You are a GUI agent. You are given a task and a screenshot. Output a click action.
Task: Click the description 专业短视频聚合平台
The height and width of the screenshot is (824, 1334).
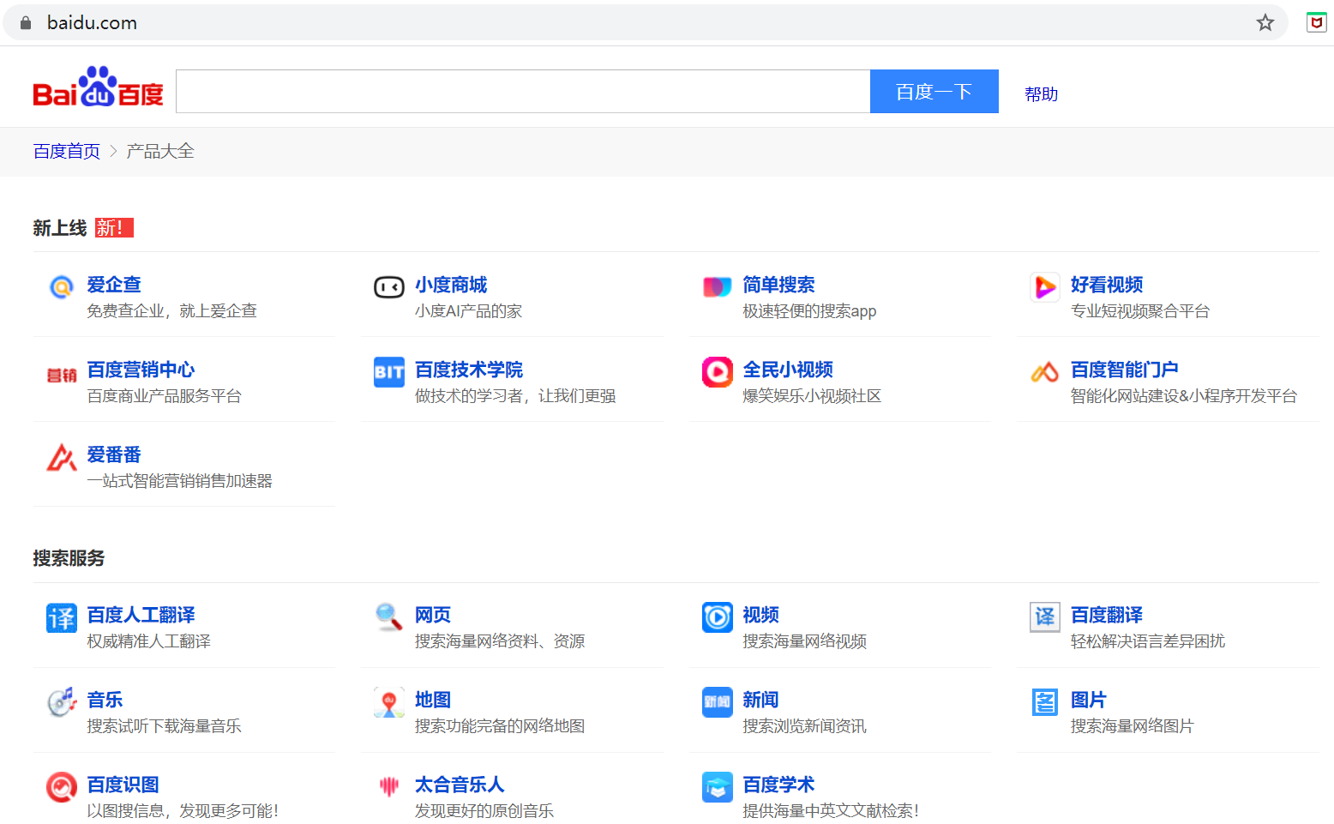tap(1140, 311)
